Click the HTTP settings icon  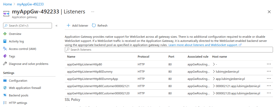click(5, 103)
